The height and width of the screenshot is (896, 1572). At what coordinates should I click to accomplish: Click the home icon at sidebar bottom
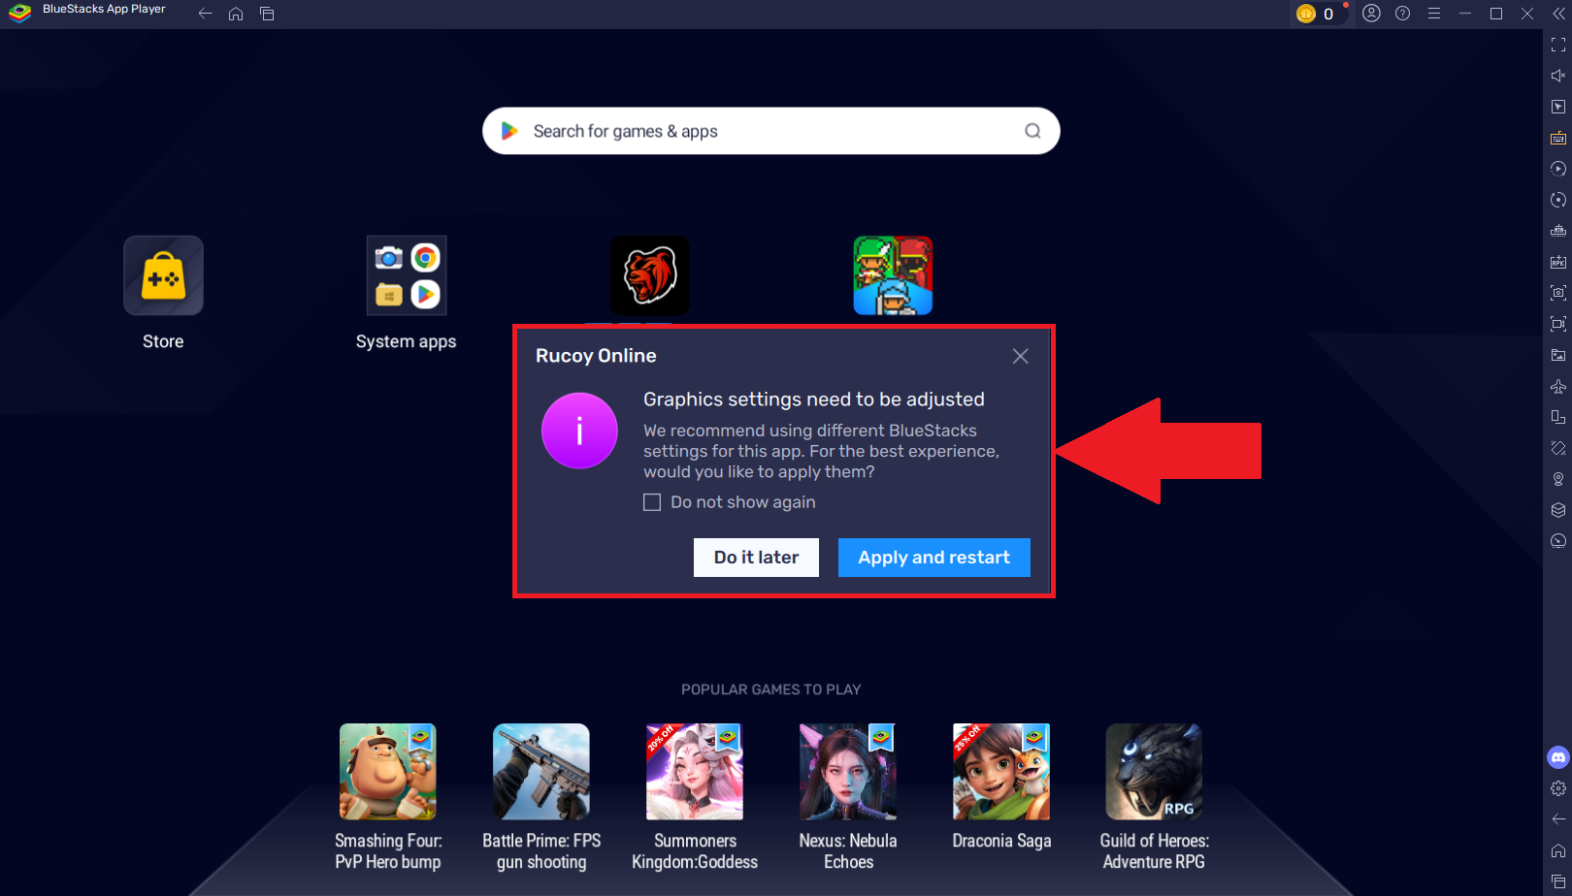[x=1558, y=850]
